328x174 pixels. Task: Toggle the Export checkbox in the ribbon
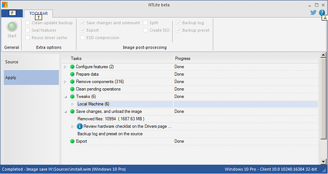[82, 30]
